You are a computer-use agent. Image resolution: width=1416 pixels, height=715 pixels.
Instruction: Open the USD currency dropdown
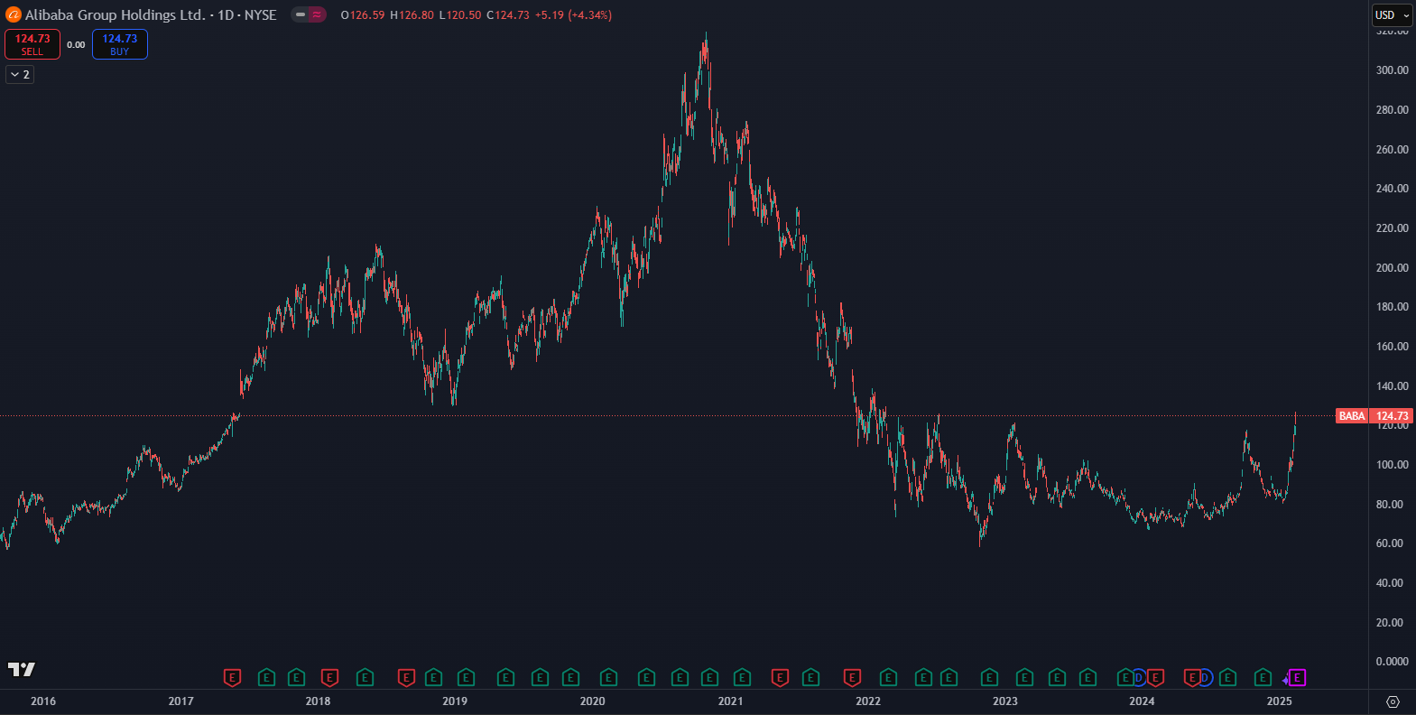[1392, 15]
